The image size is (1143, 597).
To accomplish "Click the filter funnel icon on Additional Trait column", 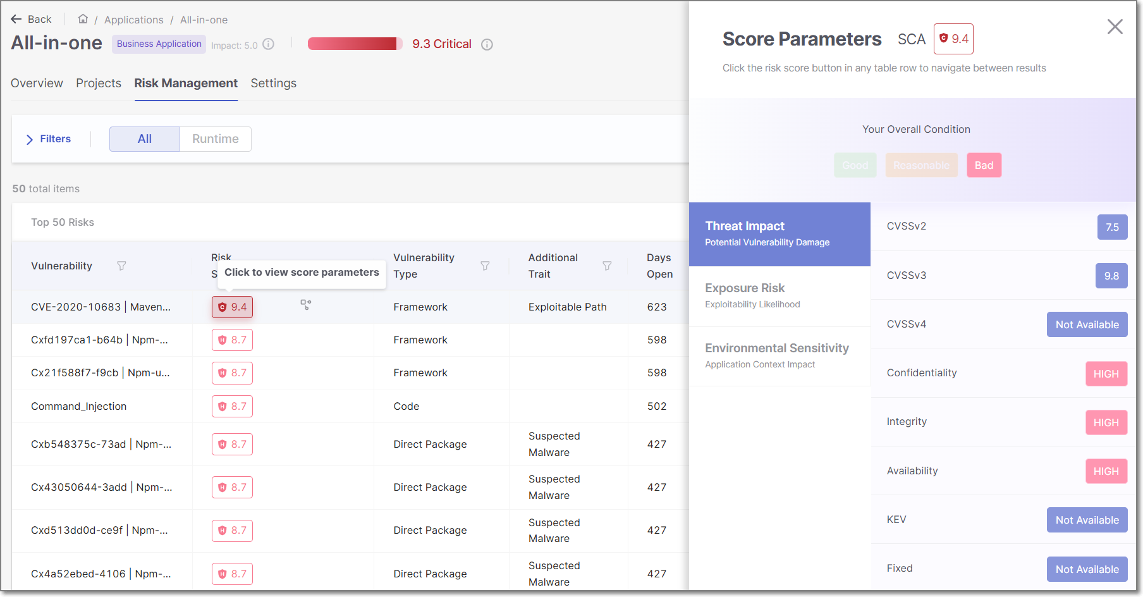I will pos(607,266).
